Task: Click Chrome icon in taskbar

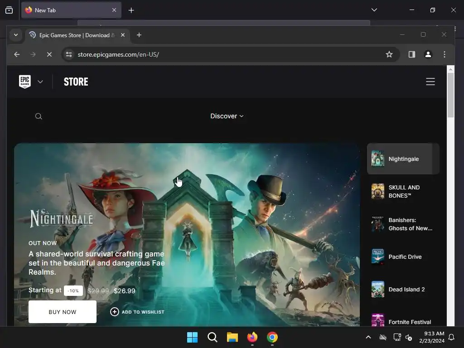Action: click(x=272, y=337)
